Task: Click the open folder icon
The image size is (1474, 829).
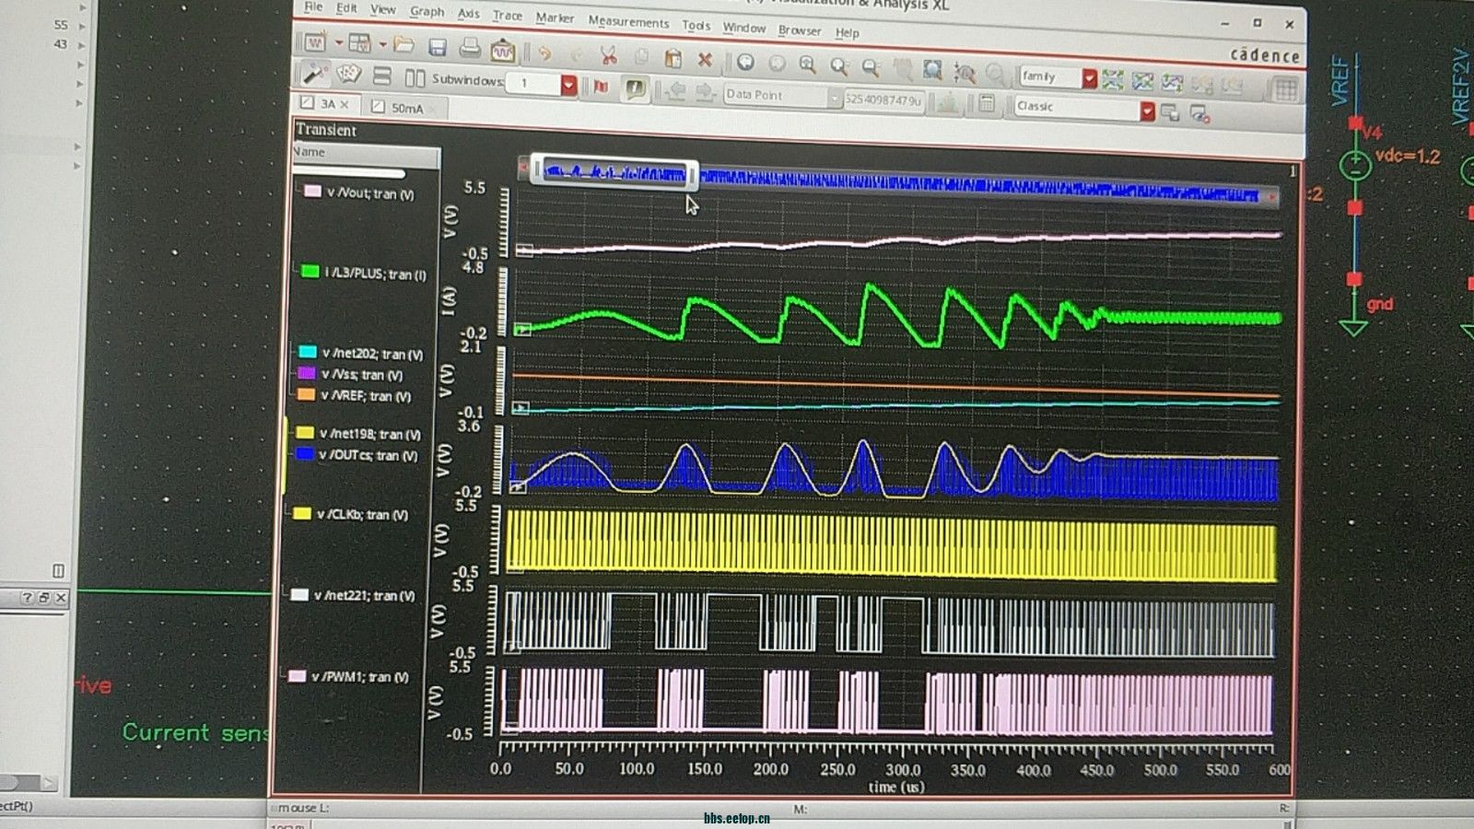Action: [x=404, y=44]
